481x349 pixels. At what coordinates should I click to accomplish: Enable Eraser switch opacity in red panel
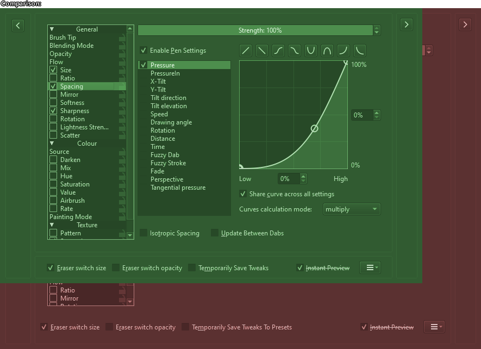click(109, 327)
